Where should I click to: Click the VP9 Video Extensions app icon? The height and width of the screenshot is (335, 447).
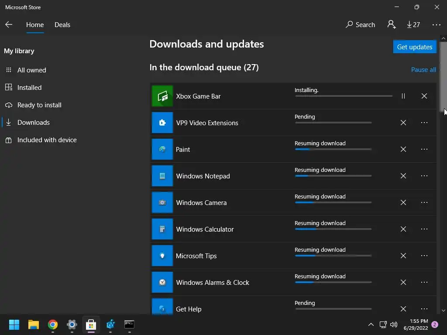tap(162, 123)
